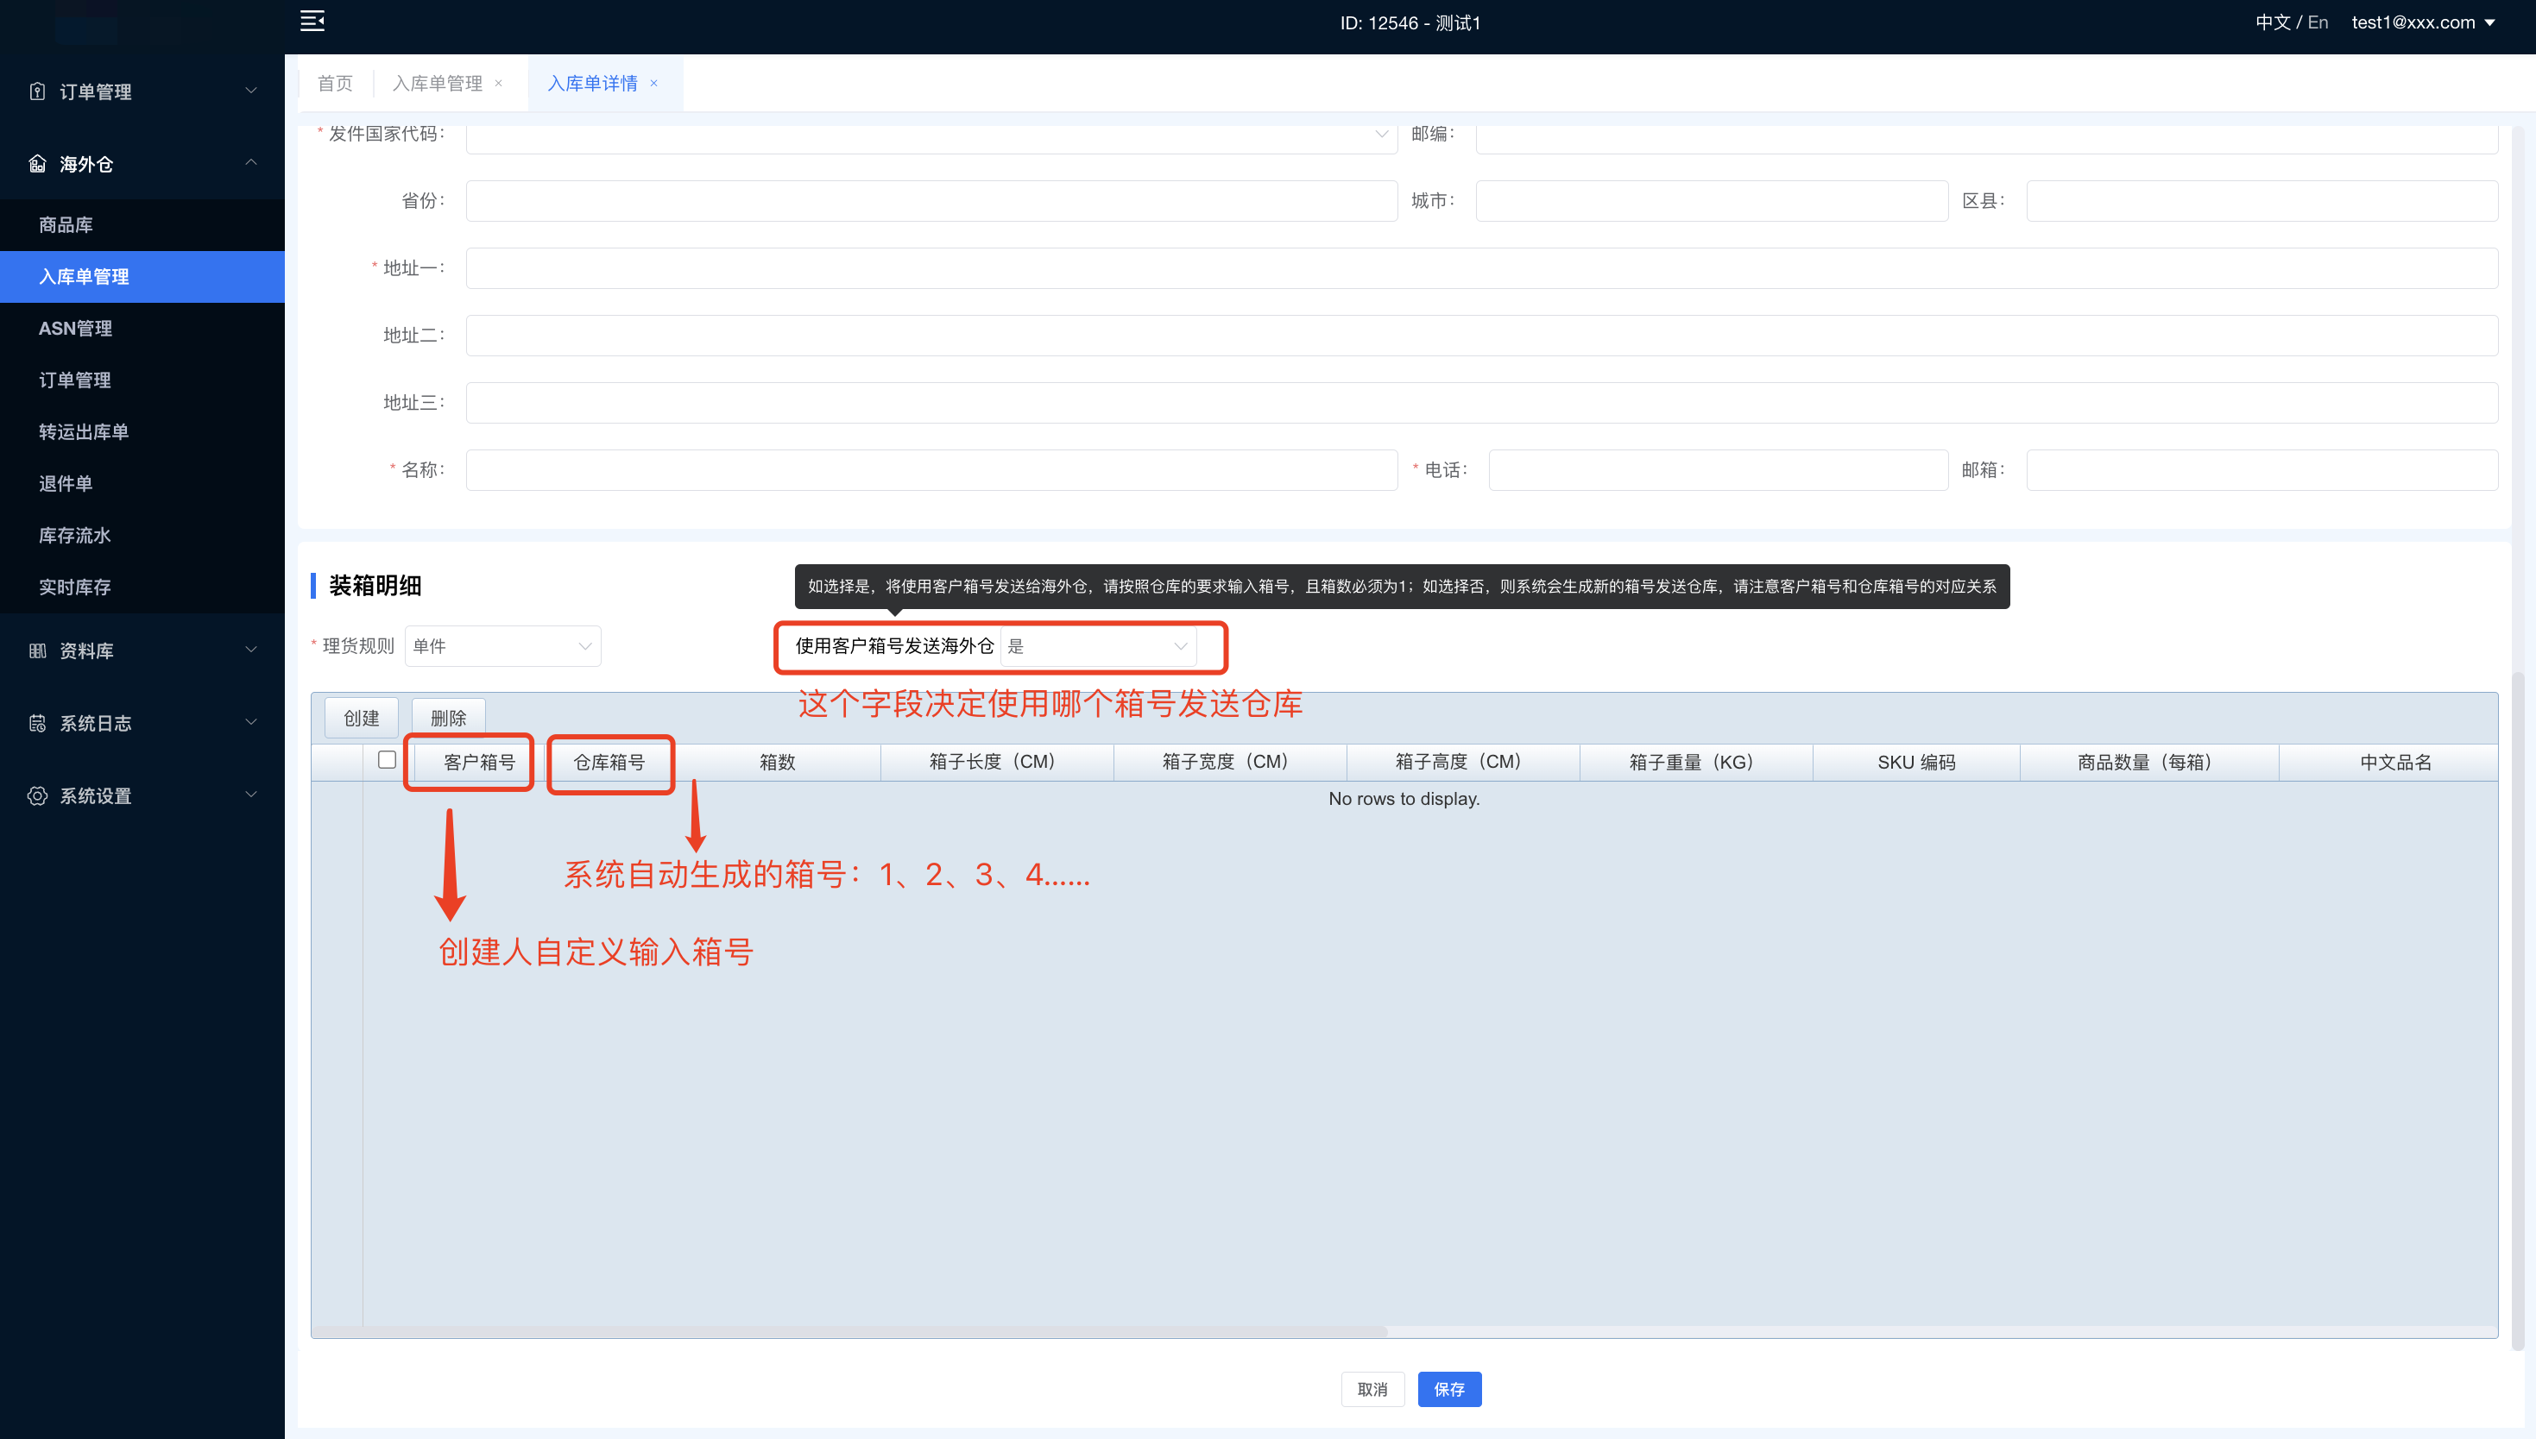Open 订单管理 under 海外仓
Viewport: 2536px width, 1439px height.
[142, 380]
